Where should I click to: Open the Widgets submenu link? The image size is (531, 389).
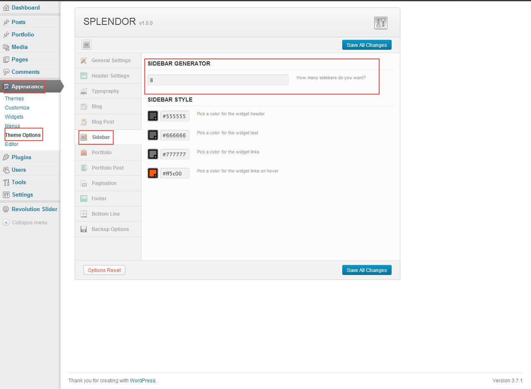point(14,117)
